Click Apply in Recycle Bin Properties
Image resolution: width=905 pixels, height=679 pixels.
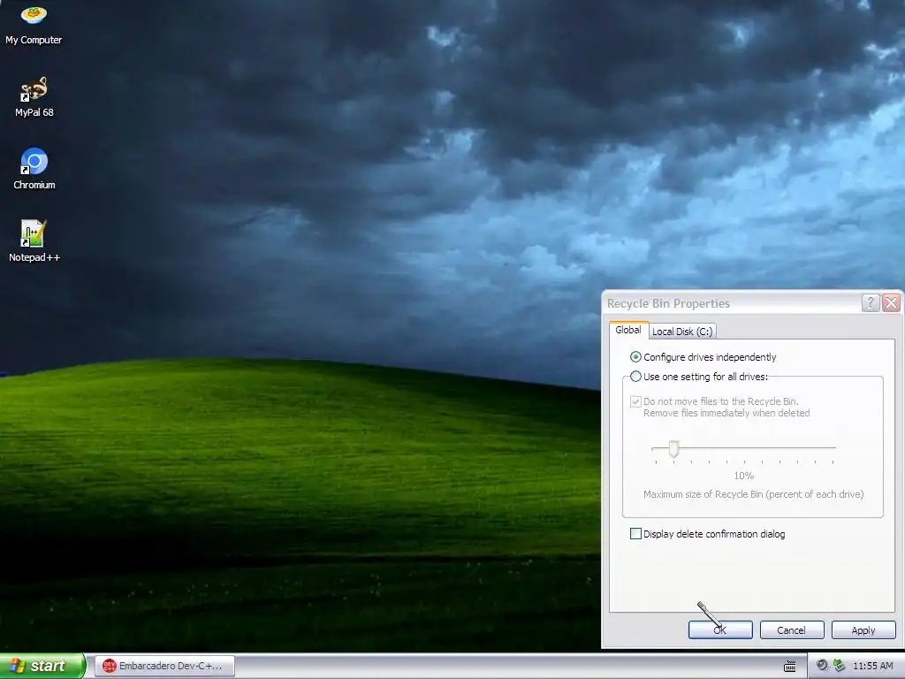(x=863, y=629)
